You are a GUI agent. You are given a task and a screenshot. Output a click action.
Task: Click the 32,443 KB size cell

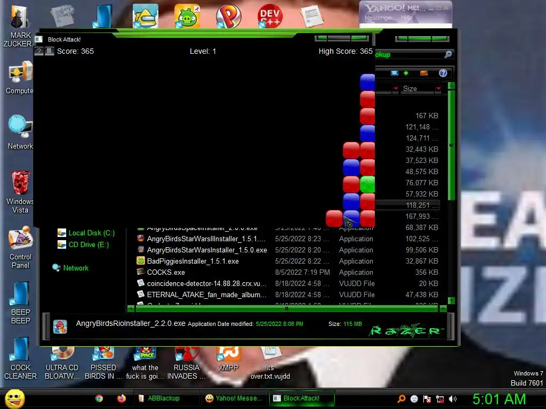click(x=422, y=149)
